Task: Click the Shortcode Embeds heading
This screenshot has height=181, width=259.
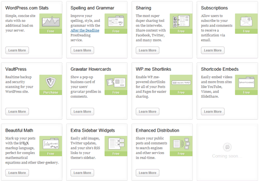Action: click(220, 69)
